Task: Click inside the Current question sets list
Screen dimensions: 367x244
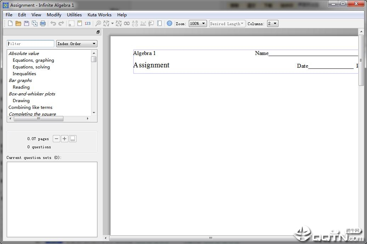Action: [52, 199]
